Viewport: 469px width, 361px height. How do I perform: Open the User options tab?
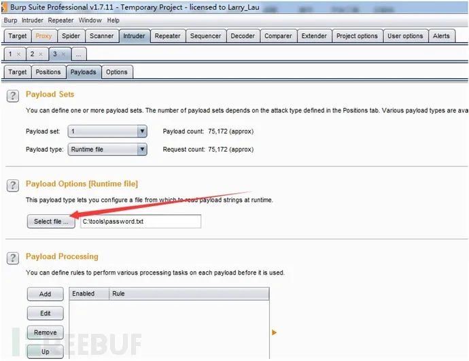point(405,36)
